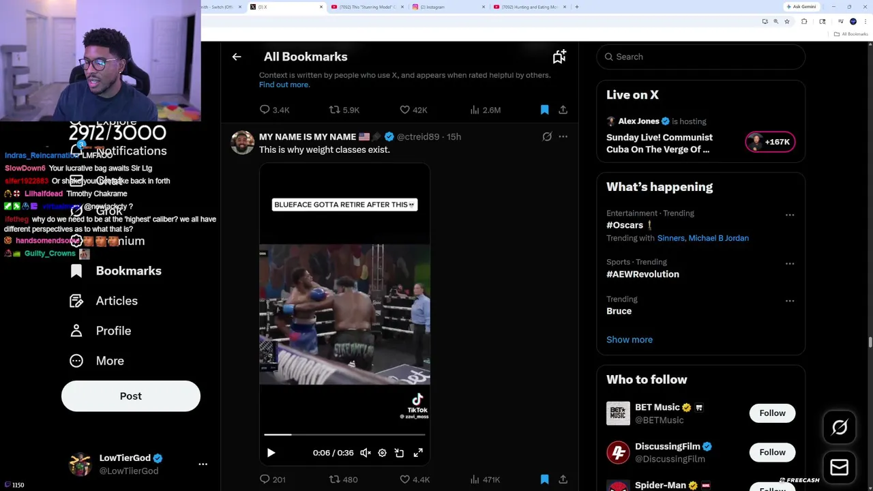The height and width of the screenshot is (491, 873).
Task: Open the DiscussingFilm avatar
Action: (618, 453)
